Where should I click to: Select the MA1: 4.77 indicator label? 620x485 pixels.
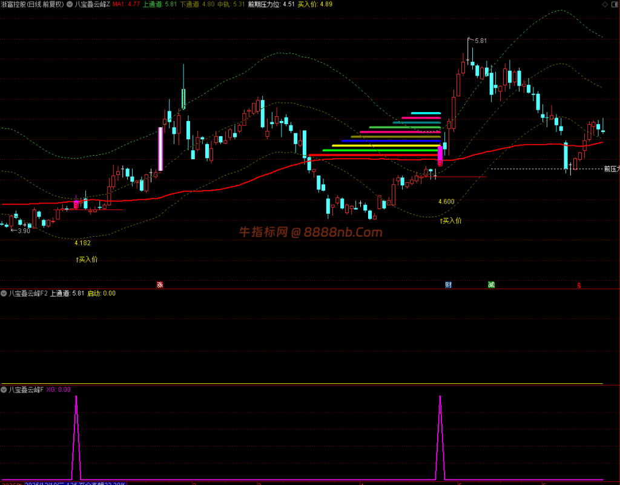coord(126,4)
